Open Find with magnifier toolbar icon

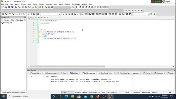(32, 7)
